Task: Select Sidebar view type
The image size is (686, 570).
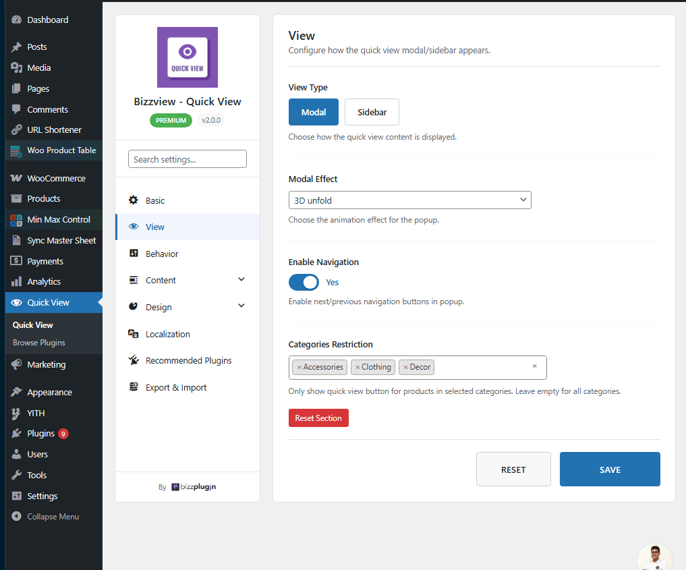Action: point(372,112)
